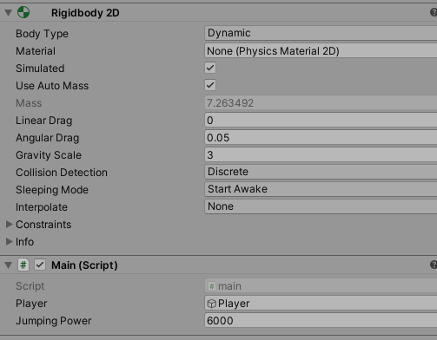This screenshot has width=437, height=340.
Task: Click the Simulated label
Action: [x=40, y=69]
